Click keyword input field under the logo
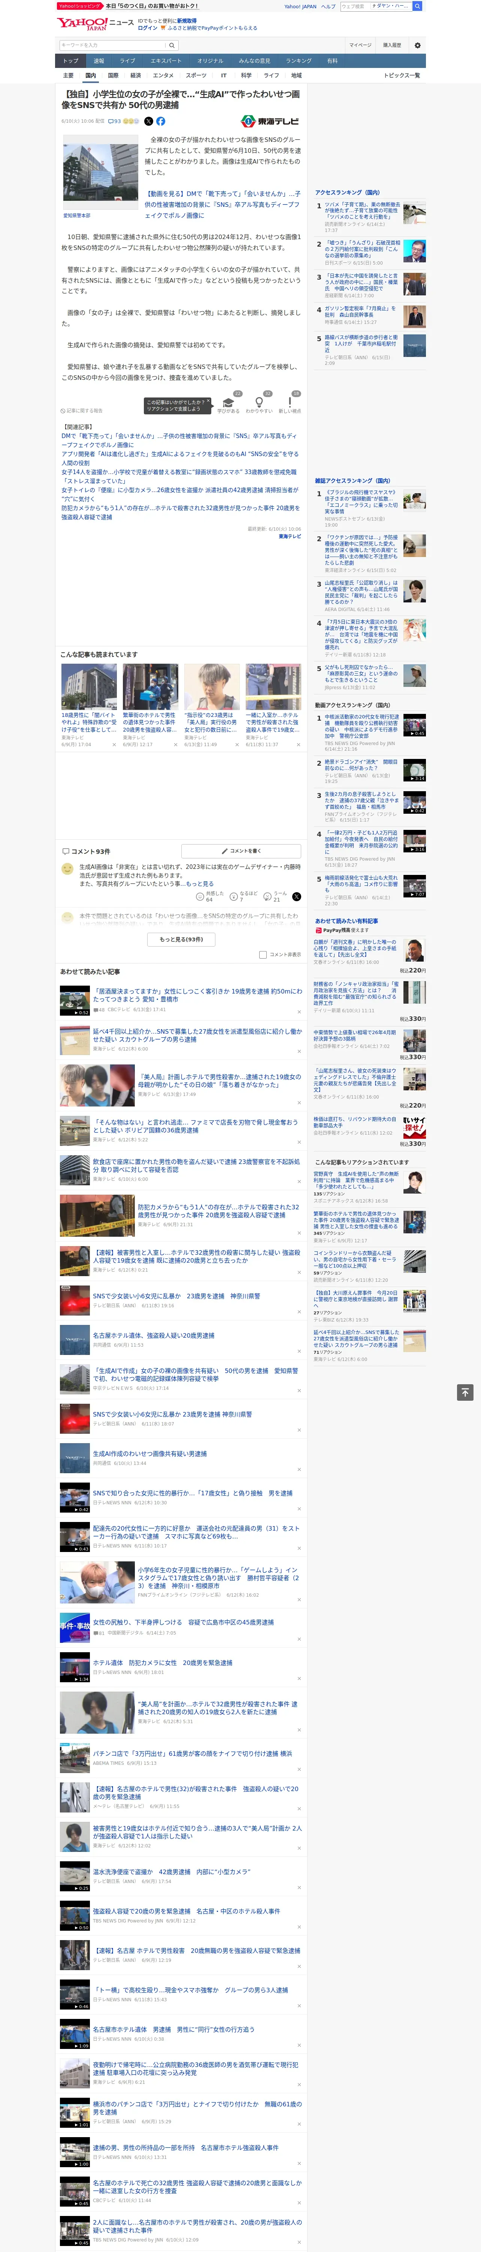 point(113,45)
